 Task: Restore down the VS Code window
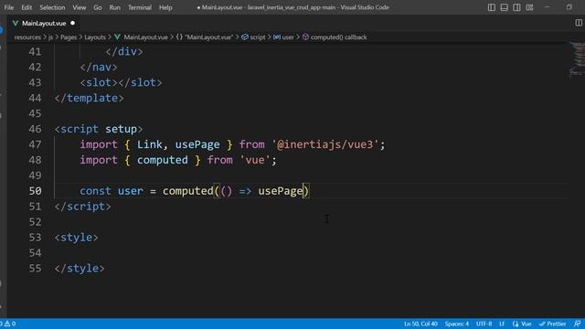click(x=569, y=7)
